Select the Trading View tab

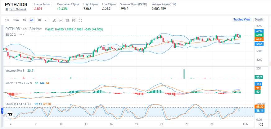pyautogui.click(x=242, y=20)
